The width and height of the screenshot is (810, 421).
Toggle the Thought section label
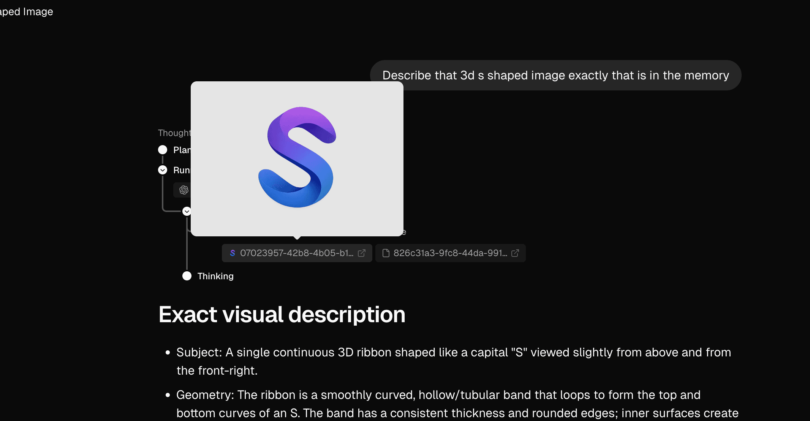coord(174,133)
